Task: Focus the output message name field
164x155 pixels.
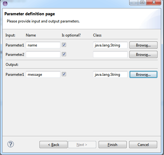Action: 43,75
